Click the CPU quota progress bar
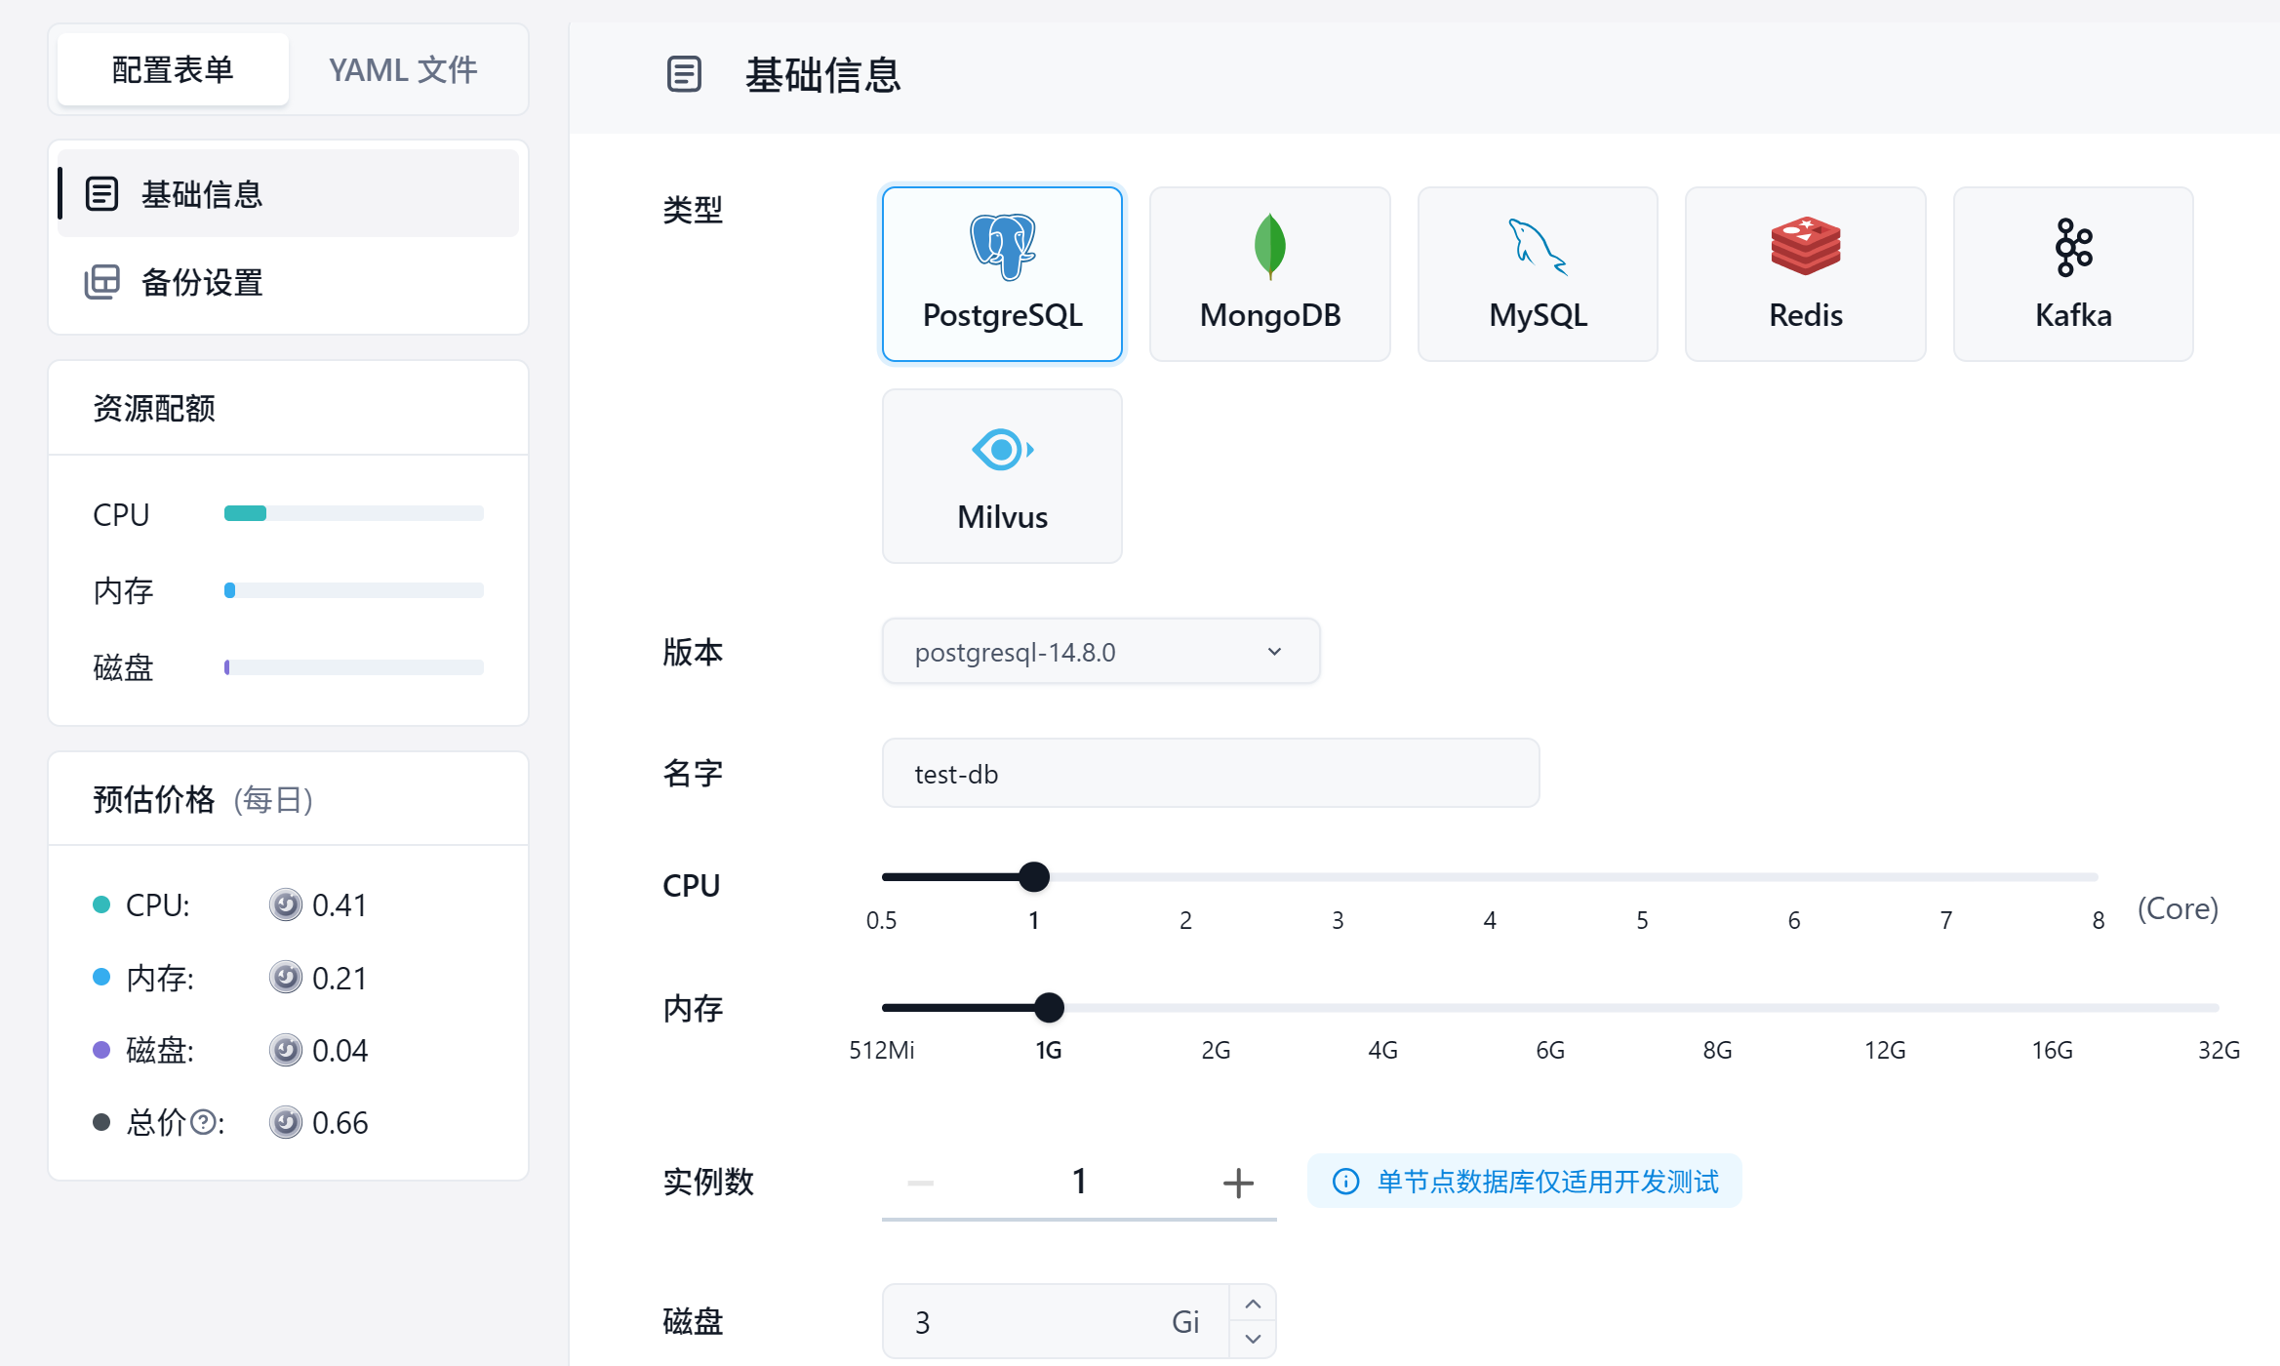 point(353,513)
